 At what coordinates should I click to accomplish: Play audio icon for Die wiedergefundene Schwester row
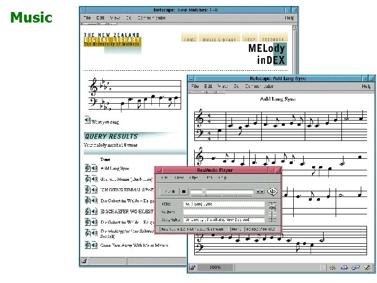coord(94,233)
